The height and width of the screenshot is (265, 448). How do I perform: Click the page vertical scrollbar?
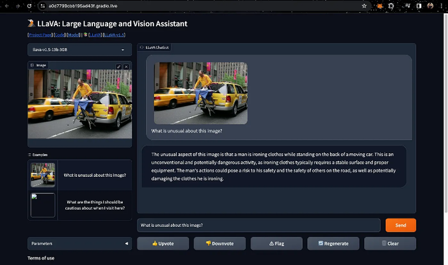pos(445,112)
